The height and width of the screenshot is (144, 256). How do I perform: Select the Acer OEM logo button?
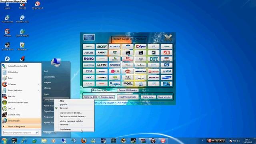[x=102, y=46]
